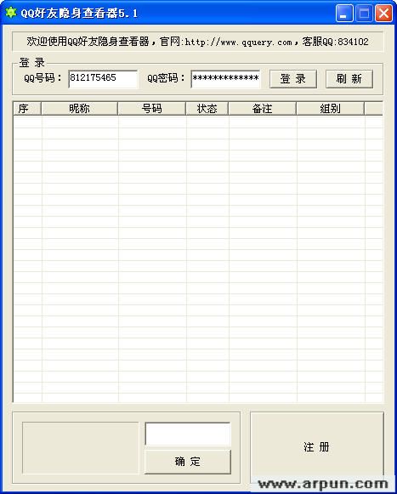Click the 刷新 refresh button
Image resolution: width=397 pixels, height=494 pixels.
click(349, 79)
